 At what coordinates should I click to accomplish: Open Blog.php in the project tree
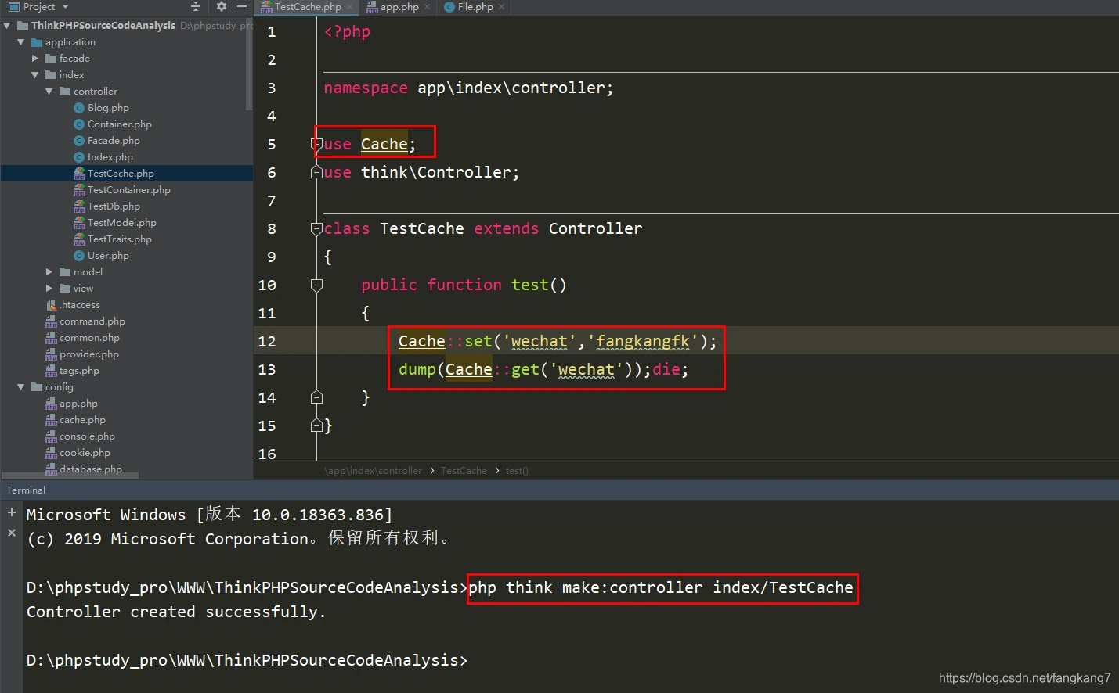click(x=108, y=108)
